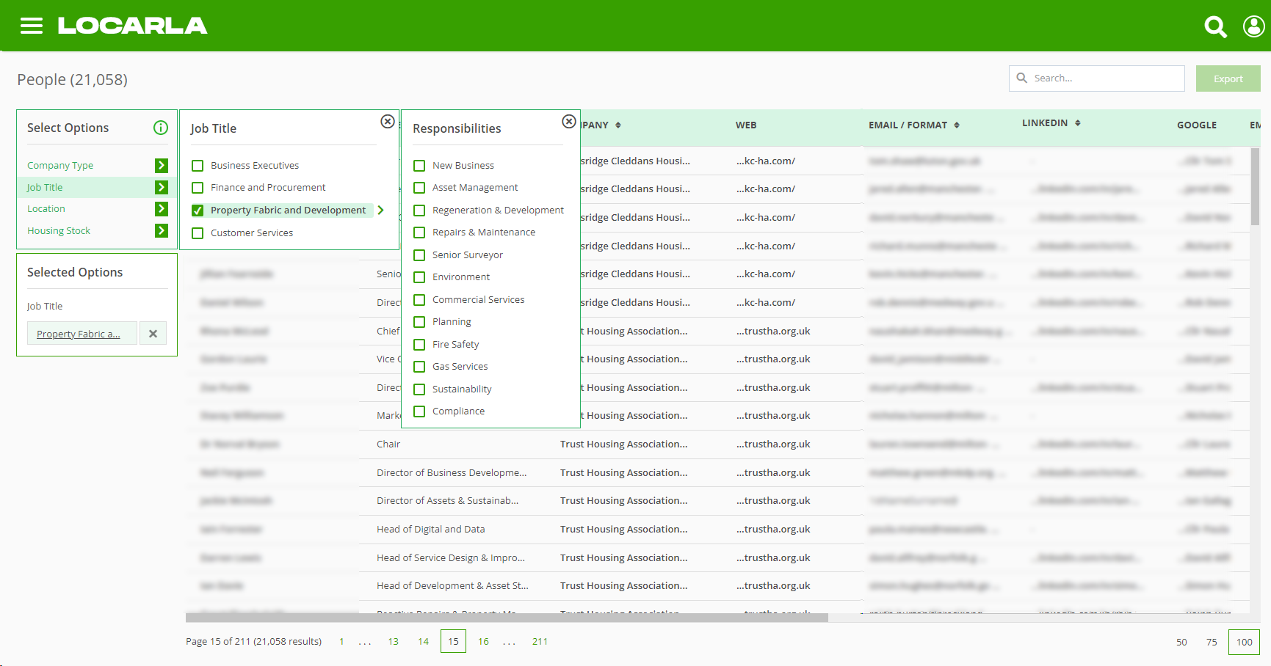Open the hamburger navigation menu
Viewport: 1271px width, 666px height.
click(32, 26)
